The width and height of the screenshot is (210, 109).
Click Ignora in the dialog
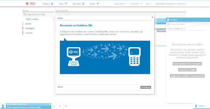point(60,87)
